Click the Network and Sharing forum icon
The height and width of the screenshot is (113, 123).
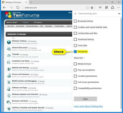9,69
